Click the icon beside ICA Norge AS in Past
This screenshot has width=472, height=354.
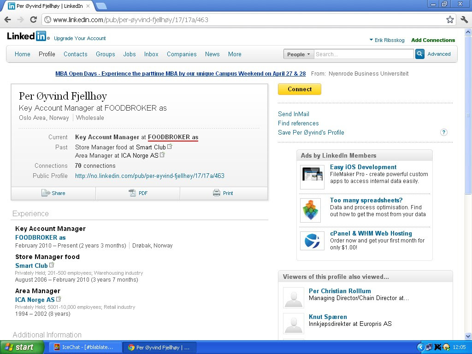(163, 155)
